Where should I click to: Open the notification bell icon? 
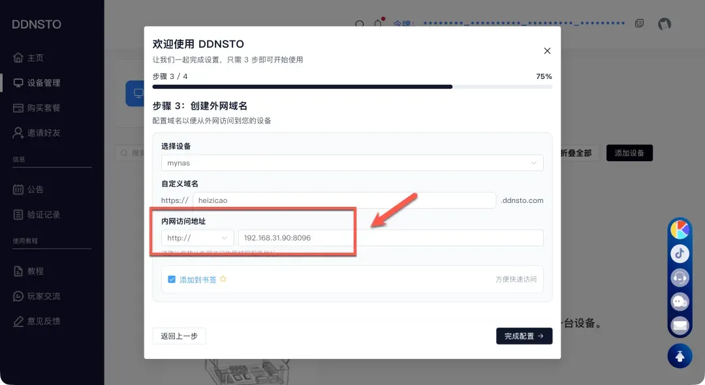coord(379,23)
